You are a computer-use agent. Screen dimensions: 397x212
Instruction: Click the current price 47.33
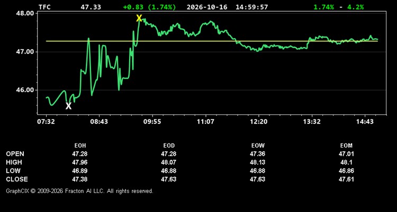point(91,7)
